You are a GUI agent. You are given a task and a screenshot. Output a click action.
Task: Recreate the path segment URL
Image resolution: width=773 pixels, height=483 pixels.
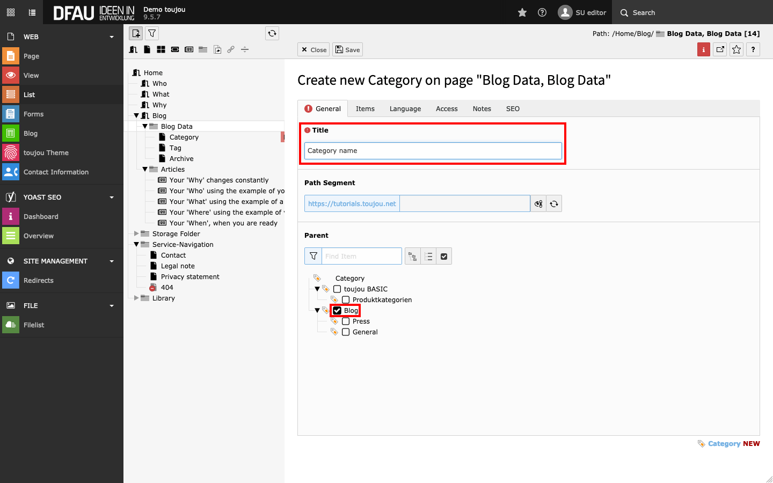554,204
